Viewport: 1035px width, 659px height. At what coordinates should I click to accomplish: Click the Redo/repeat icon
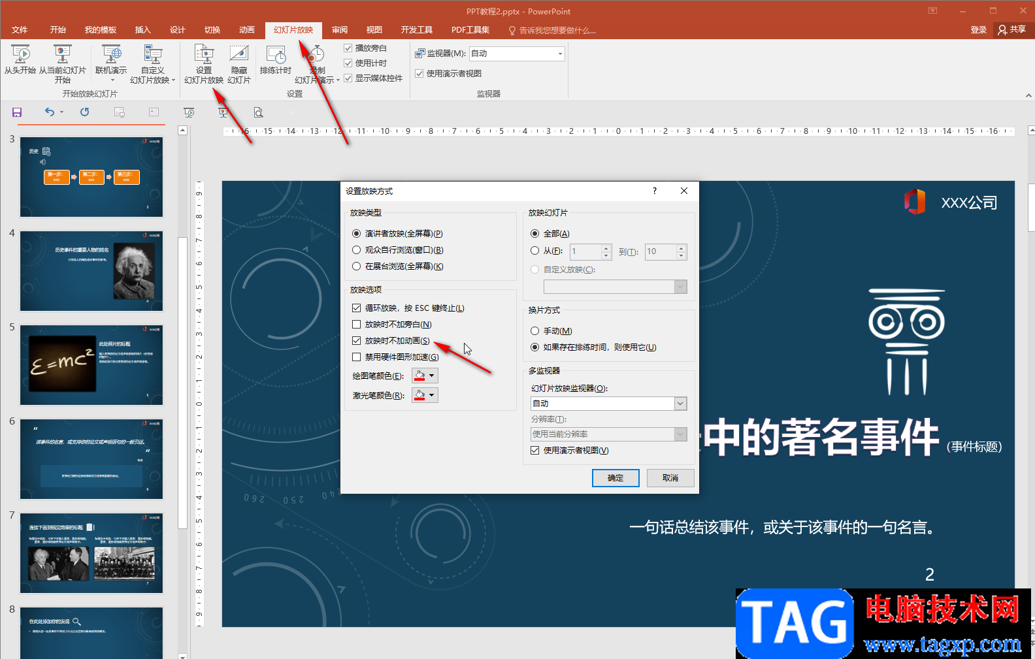[84, 112]
